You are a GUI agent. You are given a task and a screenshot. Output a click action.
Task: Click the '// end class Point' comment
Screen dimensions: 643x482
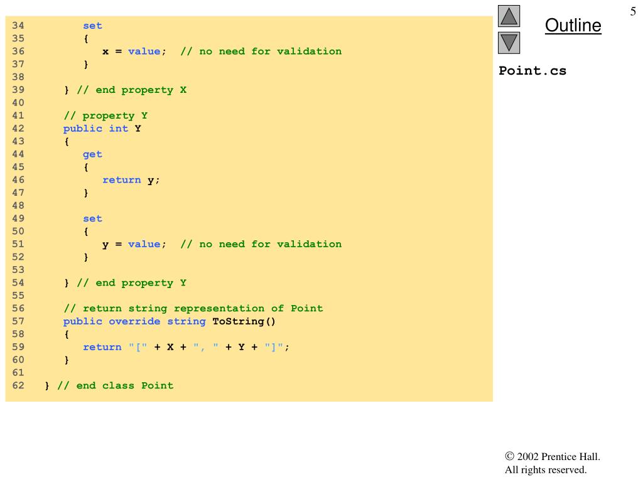(x=116, y=386)
